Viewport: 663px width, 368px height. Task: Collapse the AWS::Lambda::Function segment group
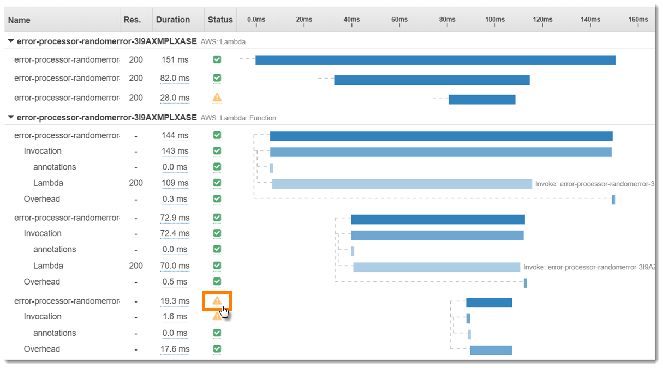[x=10, y=117]
